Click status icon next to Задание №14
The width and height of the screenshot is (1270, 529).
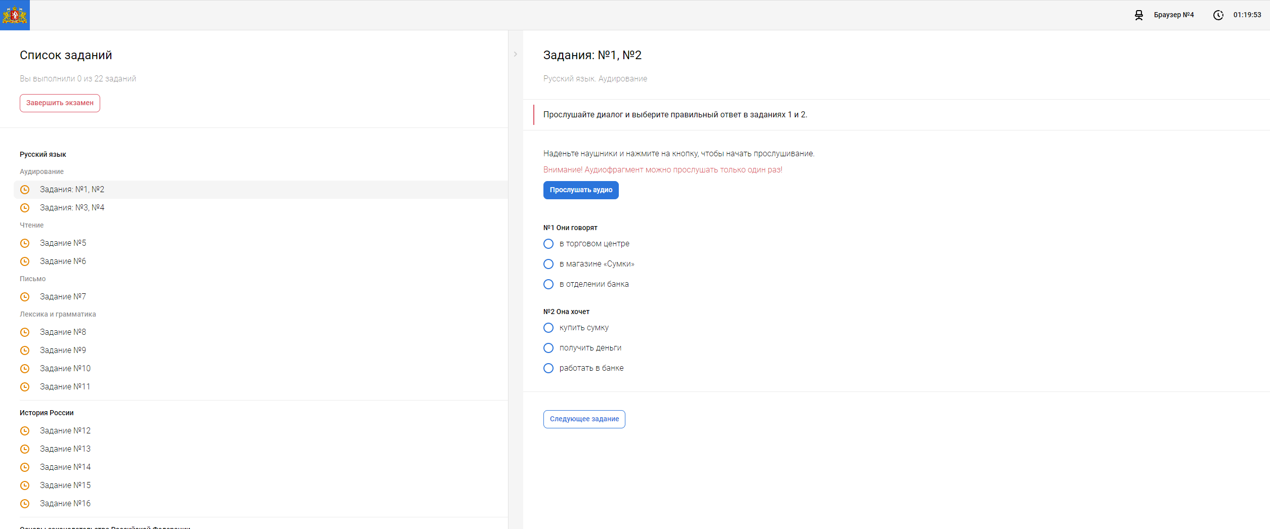point(25,467)
